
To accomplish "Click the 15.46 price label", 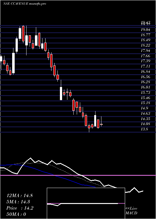I will (x=146, y=98).
